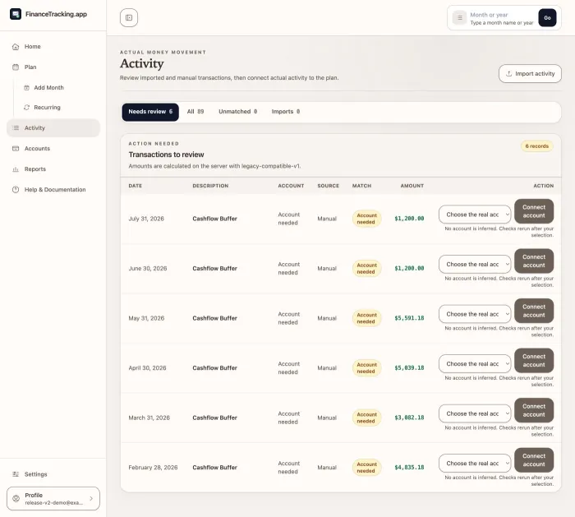Click the DATE column header
Screen dimensions: 575x517
(136, 186)
